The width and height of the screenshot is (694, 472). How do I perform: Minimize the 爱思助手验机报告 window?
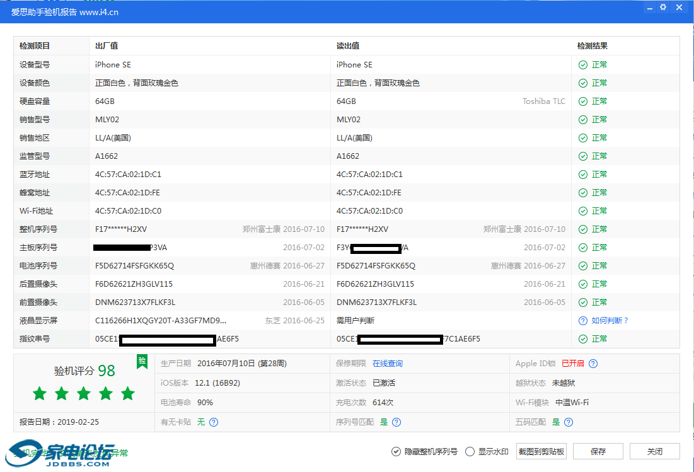click(650, 8)
